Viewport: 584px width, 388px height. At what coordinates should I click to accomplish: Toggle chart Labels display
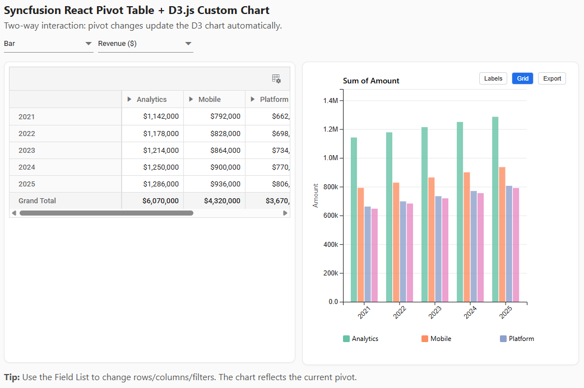click(493, 78)
